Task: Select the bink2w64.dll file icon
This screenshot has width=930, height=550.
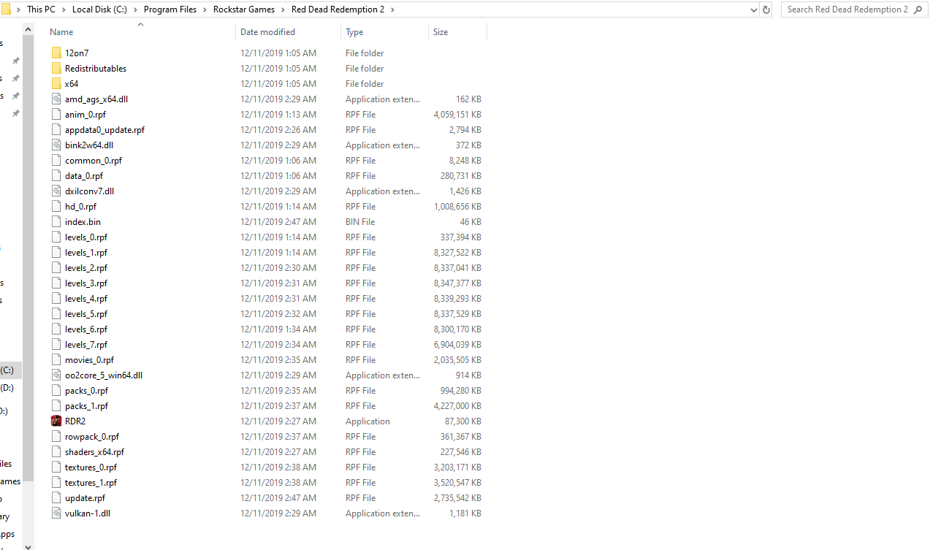Action: coord(56,145)
